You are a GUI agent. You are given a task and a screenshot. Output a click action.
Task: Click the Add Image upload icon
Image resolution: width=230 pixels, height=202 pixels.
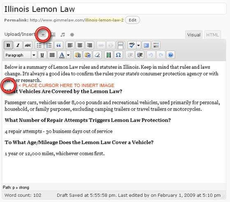tap(43, 35)
